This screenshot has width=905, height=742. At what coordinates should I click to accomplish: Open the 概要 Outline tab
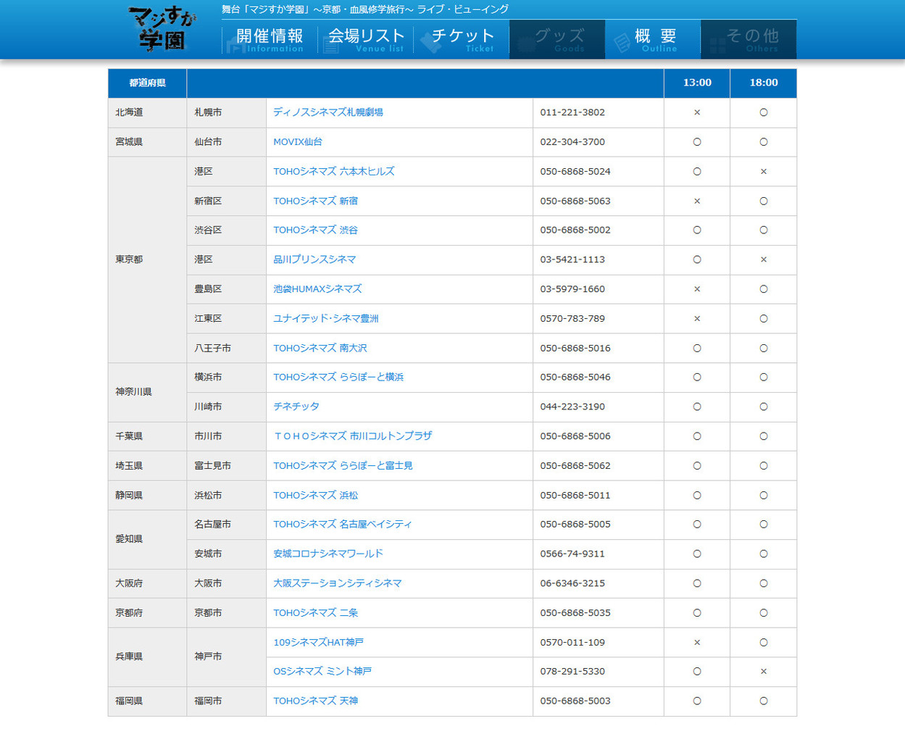[x=653, y=39]
